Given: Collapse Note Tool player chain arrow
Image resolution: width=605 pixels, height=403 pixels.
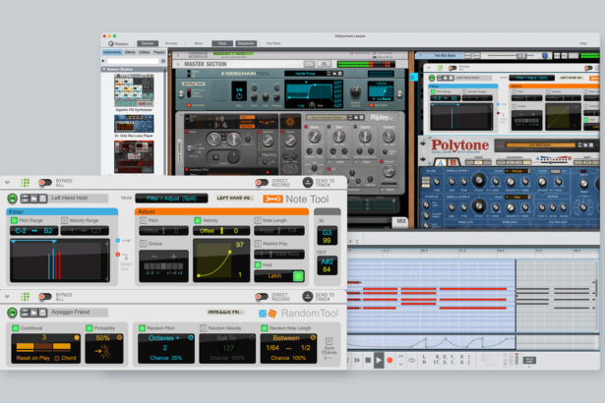Looking at the screenshot, I should pyautogui.click(x=7, y=182).
